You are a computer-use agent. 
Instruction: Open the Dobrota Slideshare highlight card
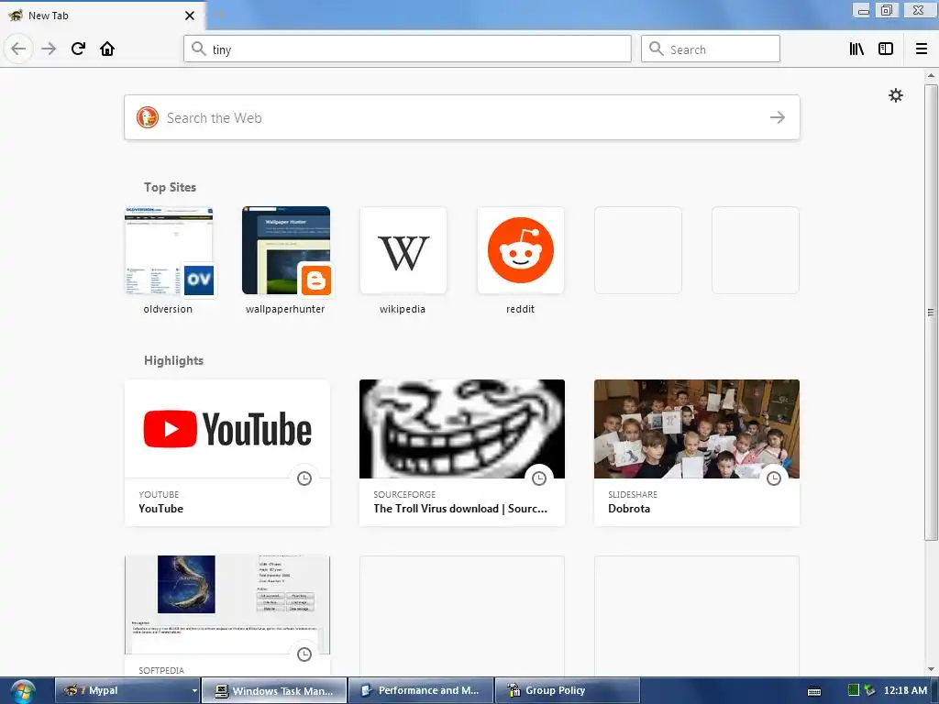coord(697,453)
